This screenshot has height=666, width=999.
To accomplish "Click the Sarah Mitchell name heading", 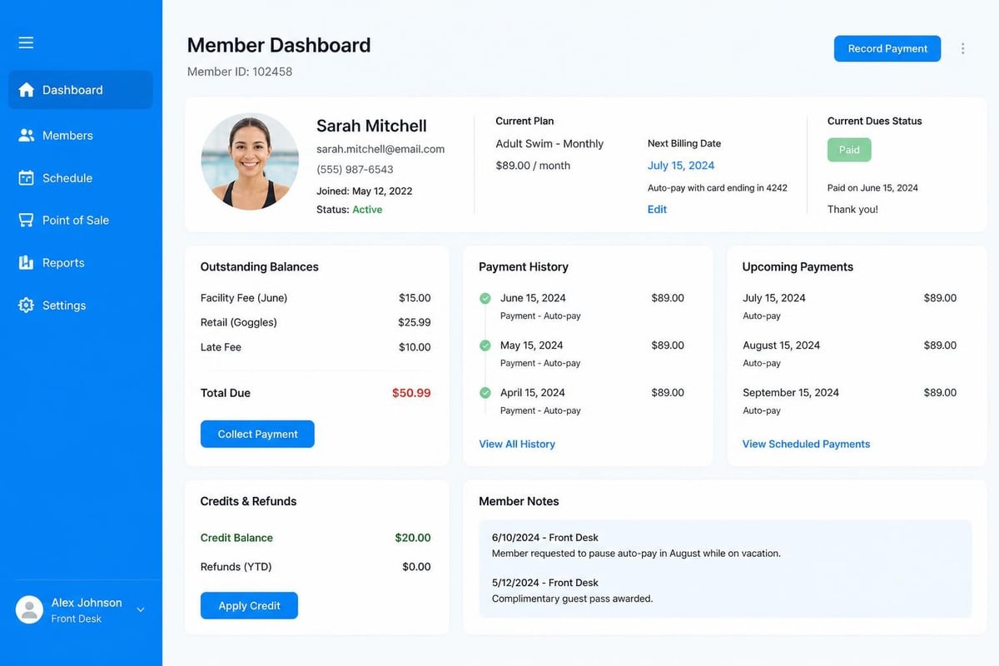I will 371,126.
